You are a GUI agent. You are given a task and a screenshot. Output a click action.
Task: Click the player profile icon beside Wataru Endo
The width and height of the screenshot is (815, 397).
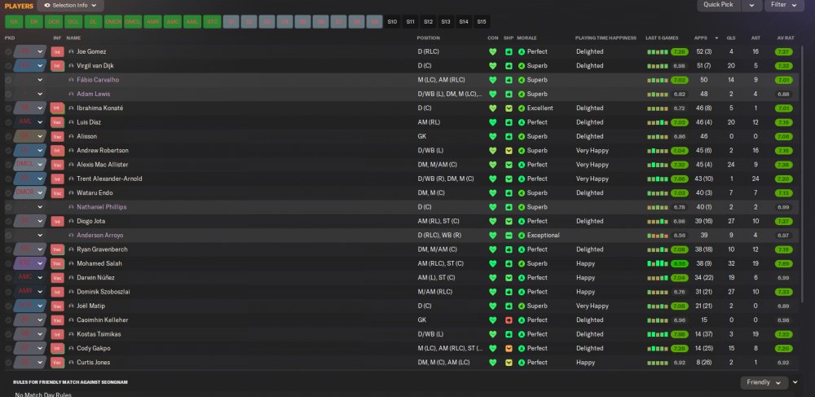71,192
